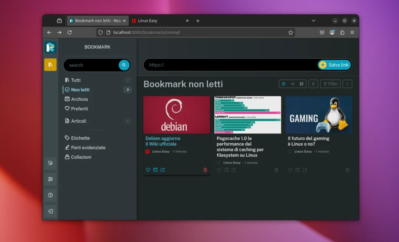Open the Filtri filter dropdown
399x242 pixels.
click(x=330, y=84)
